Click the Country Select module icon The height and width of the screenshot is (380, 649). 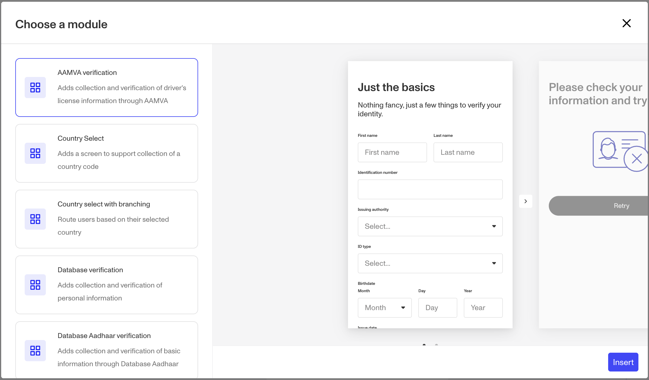tap(35, 153)
